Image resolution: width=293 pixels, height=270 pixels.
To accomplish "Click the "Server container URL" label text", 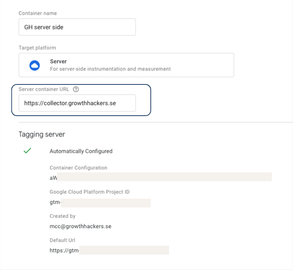I will click(x=44, y=89).
